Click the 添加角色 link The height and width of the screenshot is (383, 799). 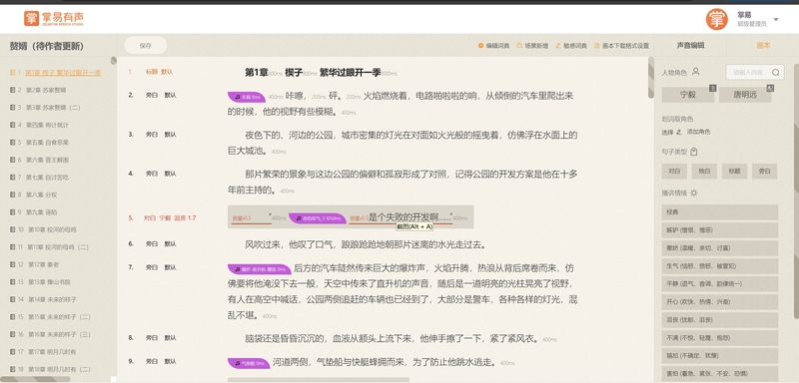click(x=698, y=132)
